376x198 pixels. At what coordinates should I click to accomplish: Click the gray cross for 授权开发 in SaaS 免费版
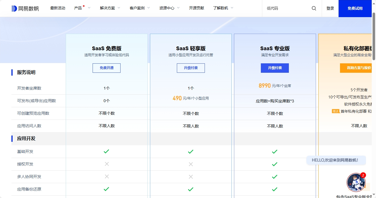click(107, 164)
